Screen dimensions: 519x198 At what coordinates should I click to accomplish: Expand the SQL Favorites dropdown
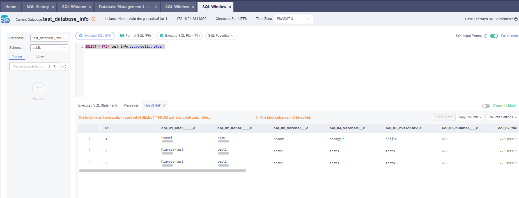click(x=221, y=36)
